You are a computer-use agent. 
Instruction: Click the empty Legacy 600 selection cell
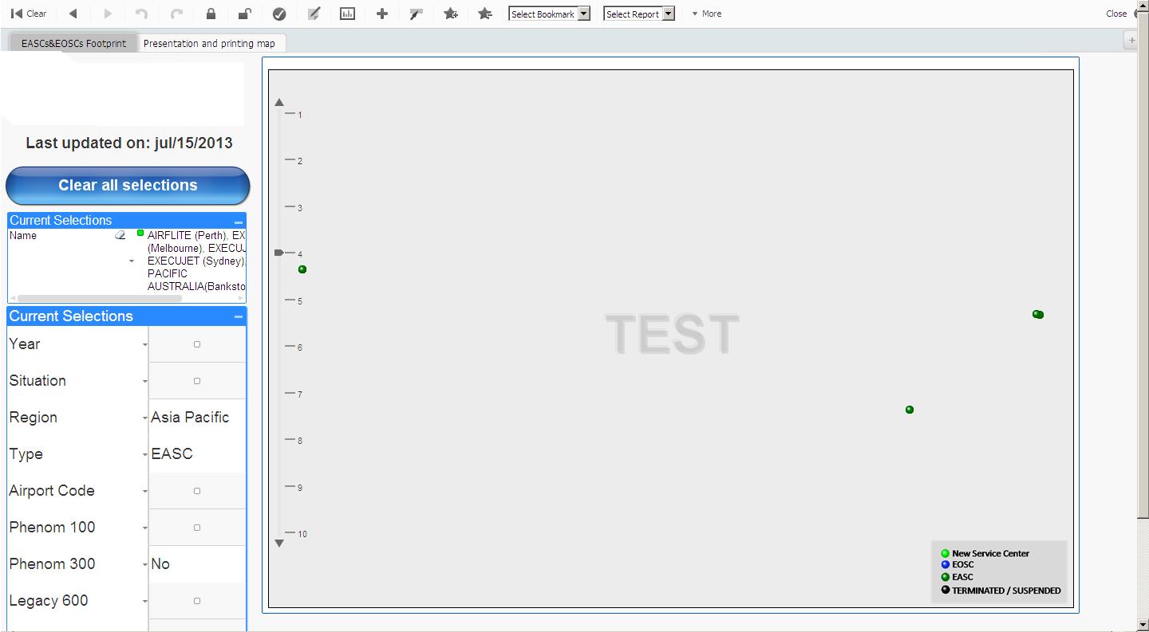pos(197,601)
